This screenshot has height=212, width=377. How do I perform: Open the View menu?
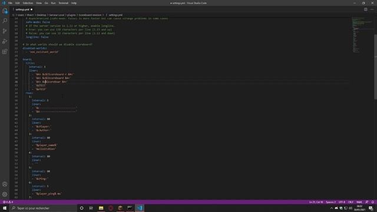point(39,3)
